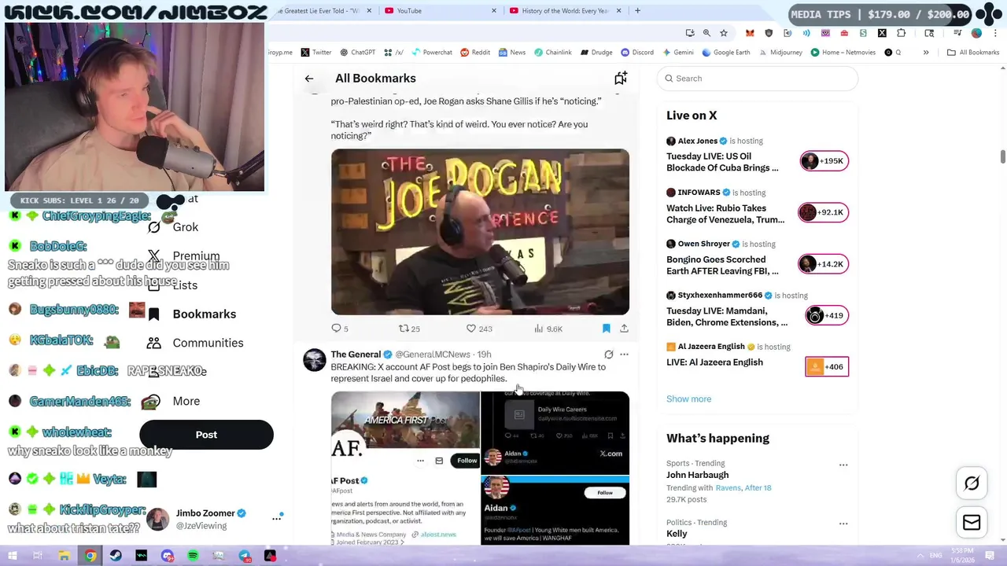Open Premium in the X sidebar
The width and height of the screenshot is (1007, 566).
click(185, 256)
